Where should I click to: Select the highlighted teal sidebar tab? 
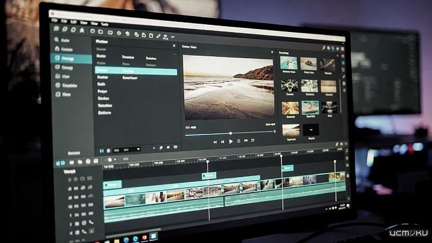70,58
